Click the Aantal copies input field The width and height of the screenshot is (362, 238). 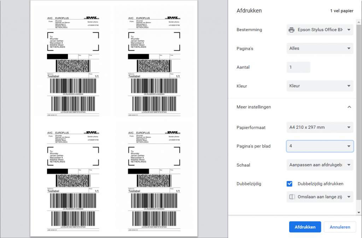coord(298,67)
